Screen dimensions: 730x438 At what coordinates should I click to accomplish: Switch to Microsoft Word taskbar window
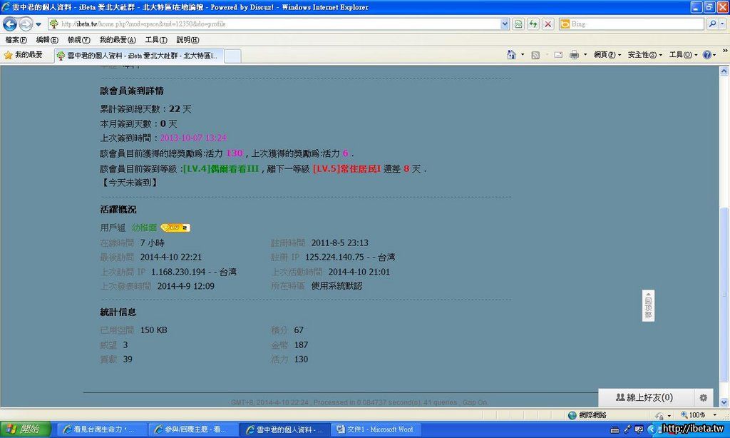[x=376, y=429]
